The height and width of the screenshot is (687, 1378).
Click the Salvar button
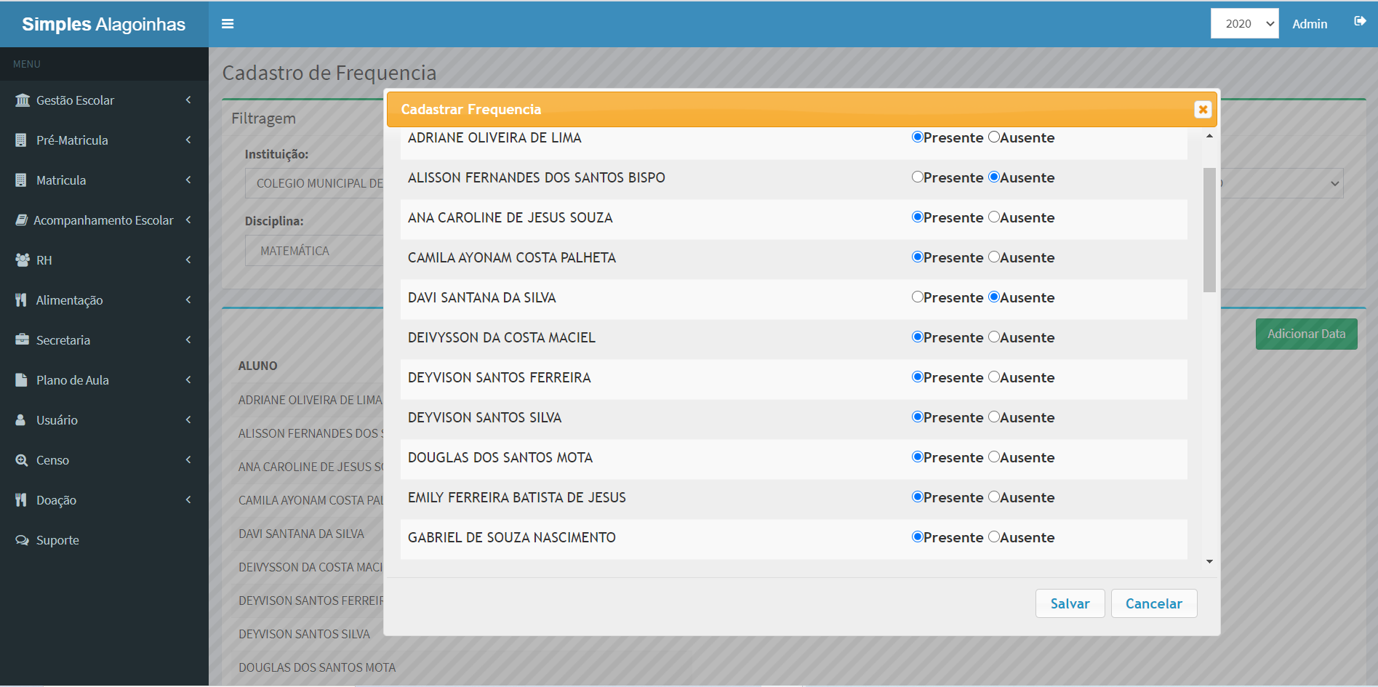pyautogui.click(x=1070, y=603)
